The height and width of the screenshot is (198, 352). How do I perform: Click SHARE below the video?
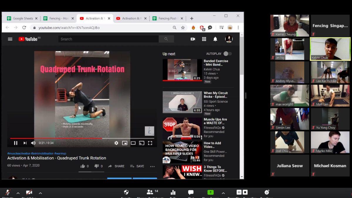116,166
